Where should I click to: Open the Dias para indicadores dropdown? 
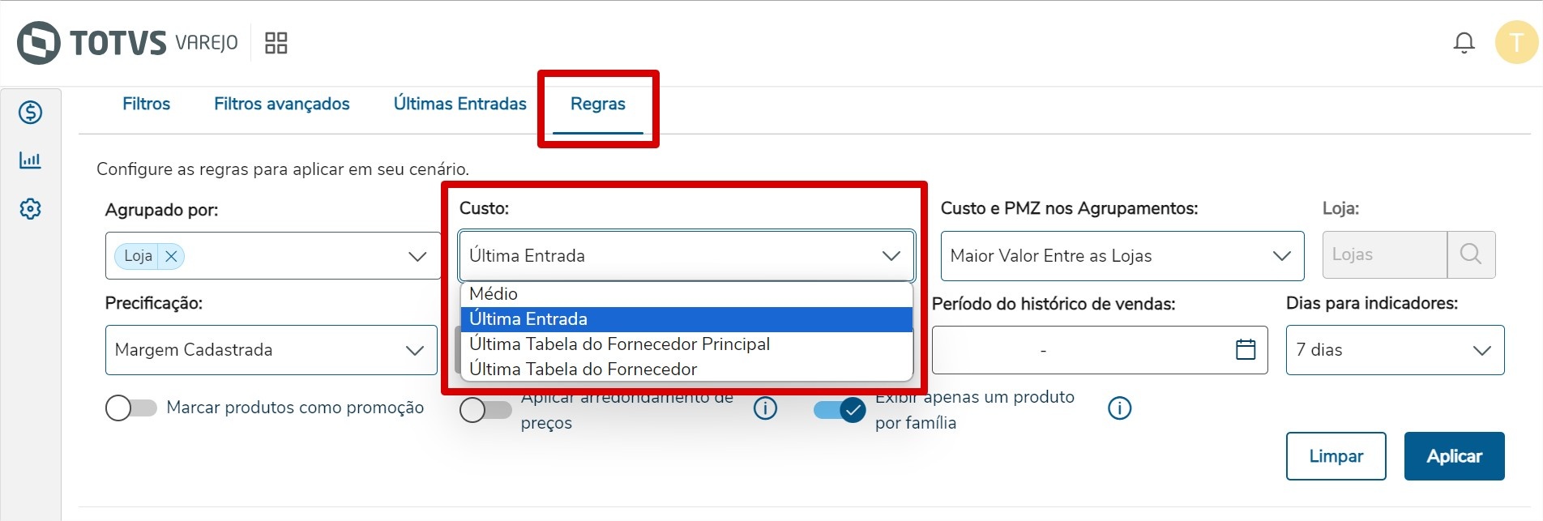(1395, 350)
